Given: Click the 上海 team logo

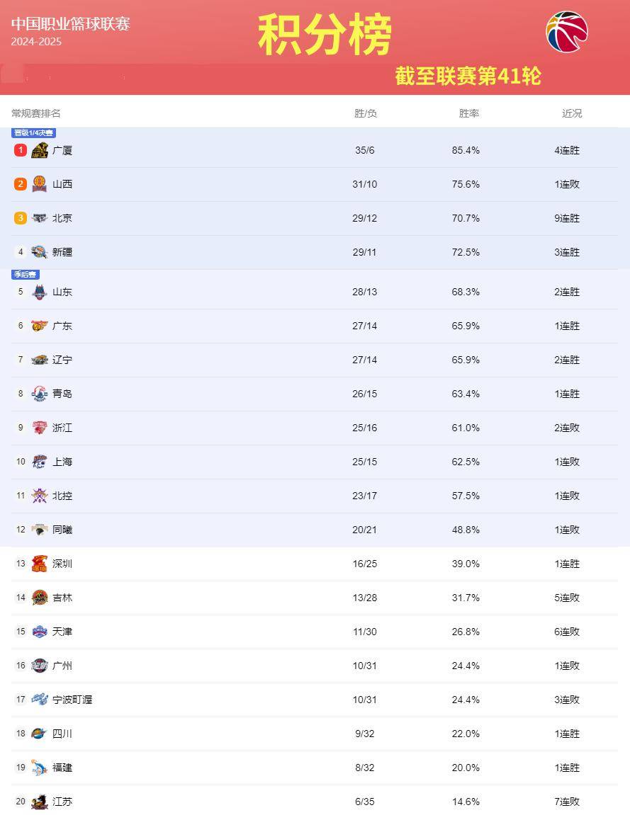Looking at the screenshot, I should point(40,462).
